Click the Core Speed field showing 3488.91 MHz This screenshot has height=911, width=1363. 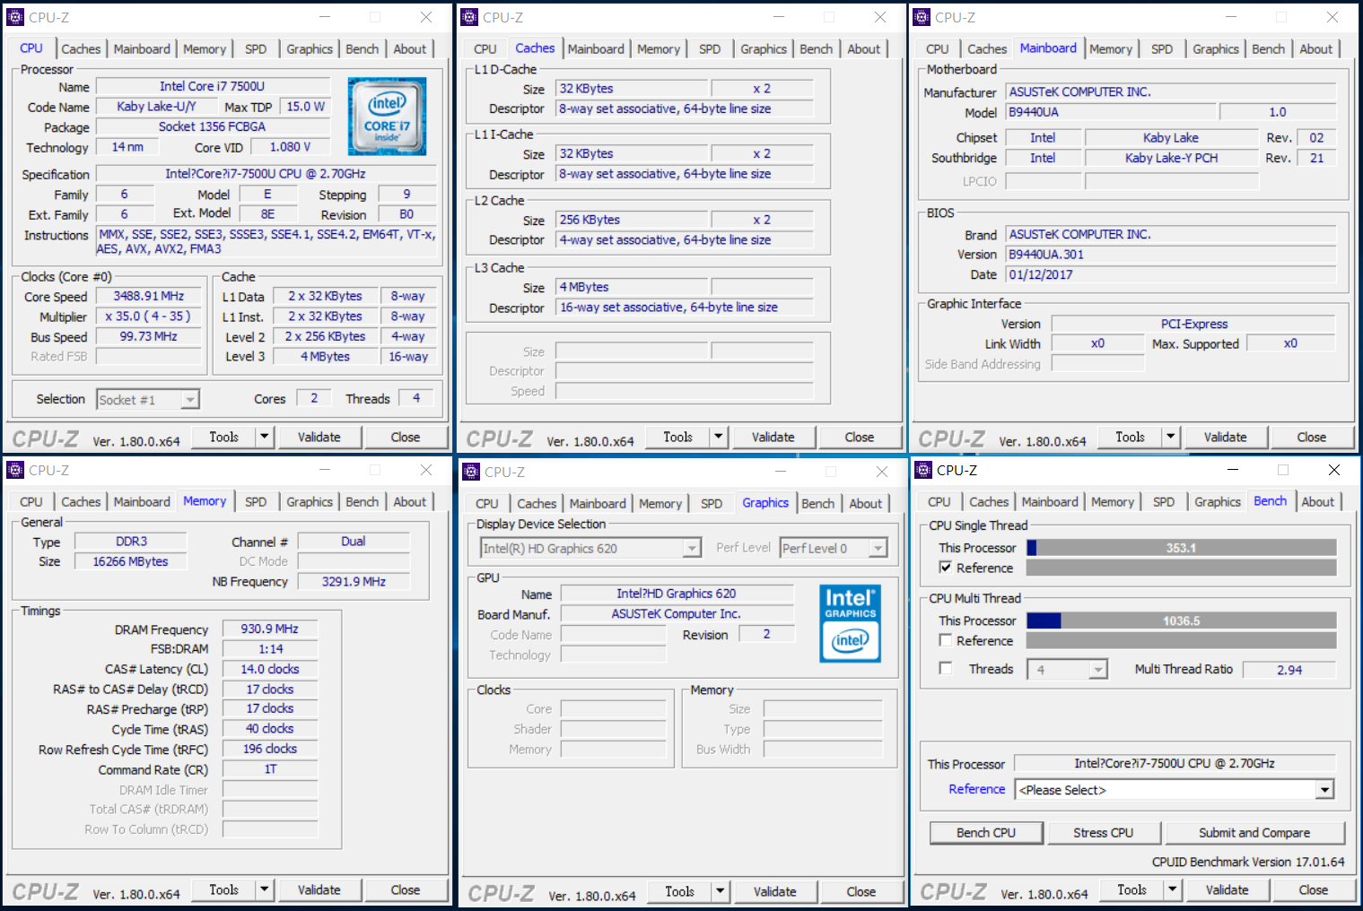click(149, 296)
